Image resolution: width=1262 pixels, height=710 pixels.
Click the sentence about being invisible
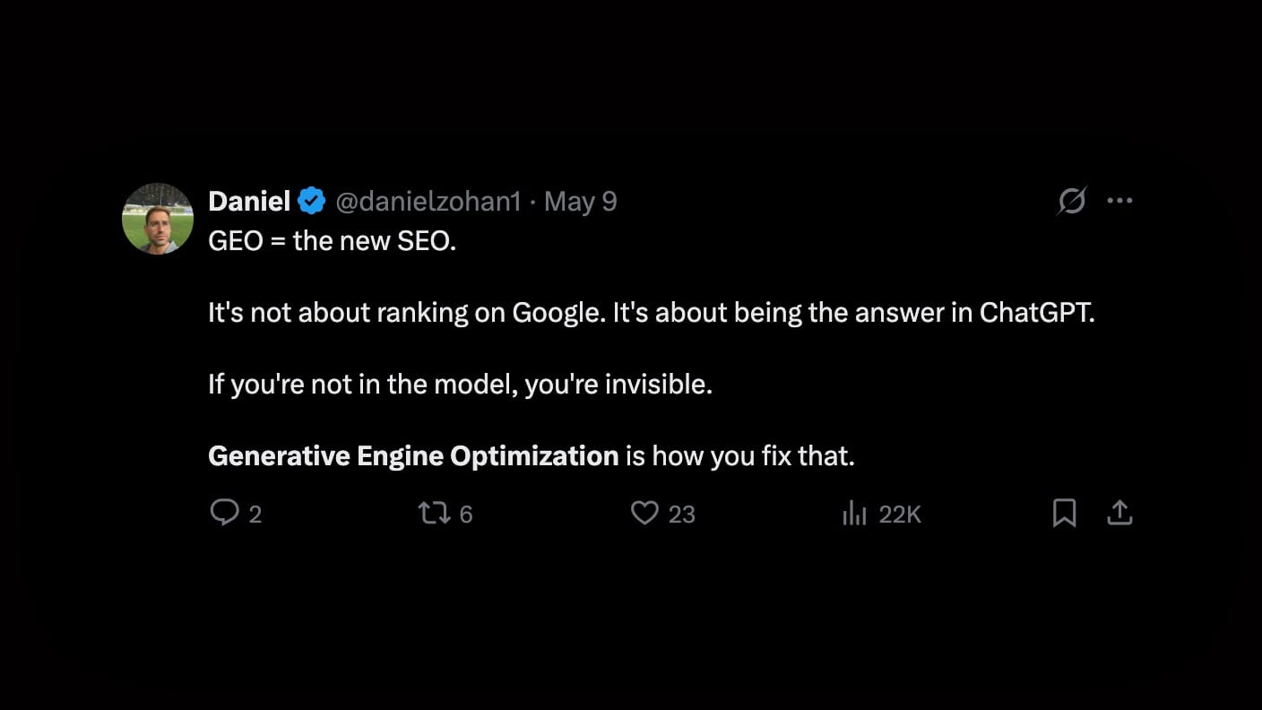[x=460, y=385]
